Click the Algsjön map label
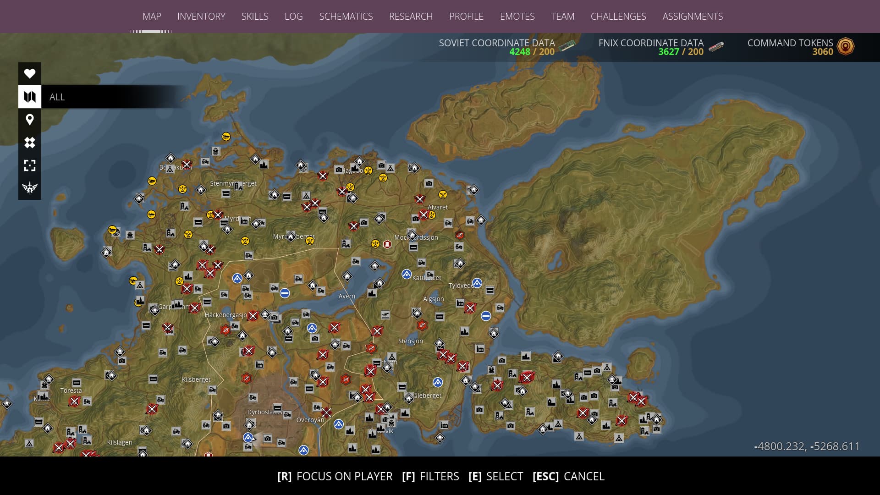This screenshot has height=495, width=880. click(434, 299)
